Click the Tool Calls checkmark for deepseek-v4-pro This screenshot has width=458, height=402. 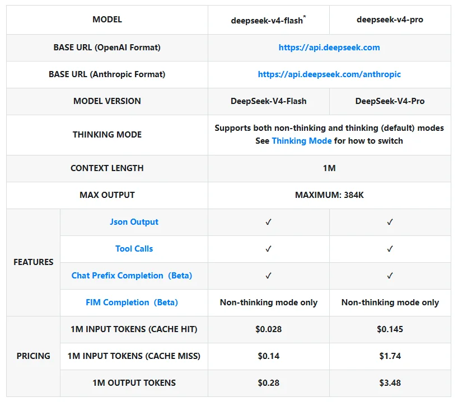pyautogui.click(x=390, y=249)
